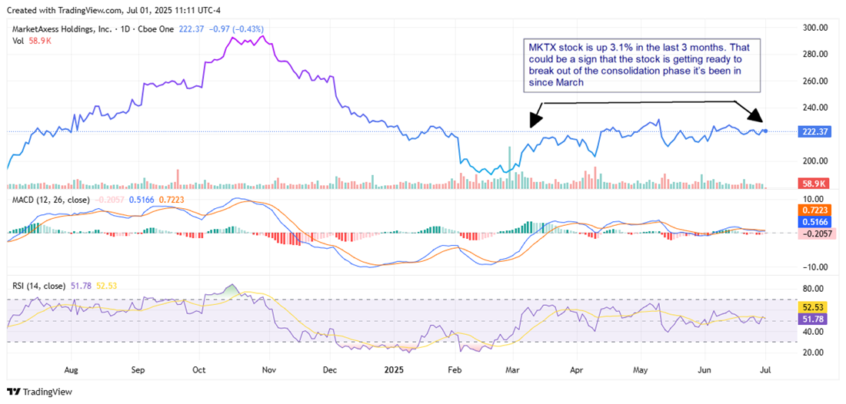Screen dimensions: 846x404
Task: Click the 260.00 price axis label
Action: (817, 81)
